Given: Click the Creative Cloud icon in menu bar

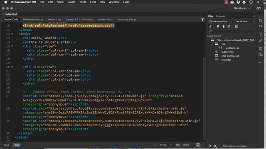Looking at the screenshot, I should pos(232,2).
